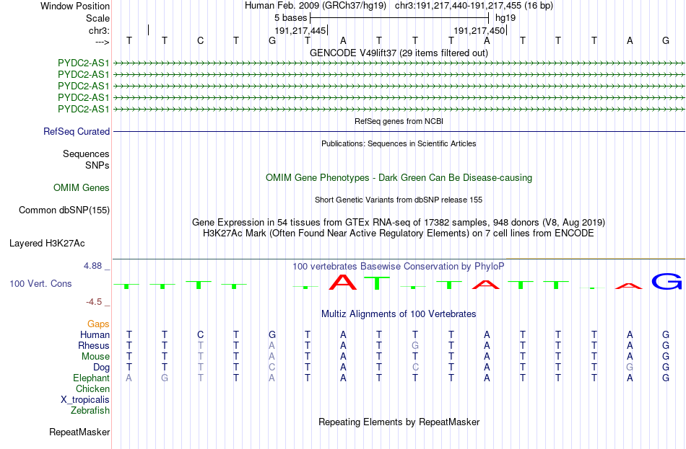Click the Layered H3K27Ac label

(x=47, y=244)
